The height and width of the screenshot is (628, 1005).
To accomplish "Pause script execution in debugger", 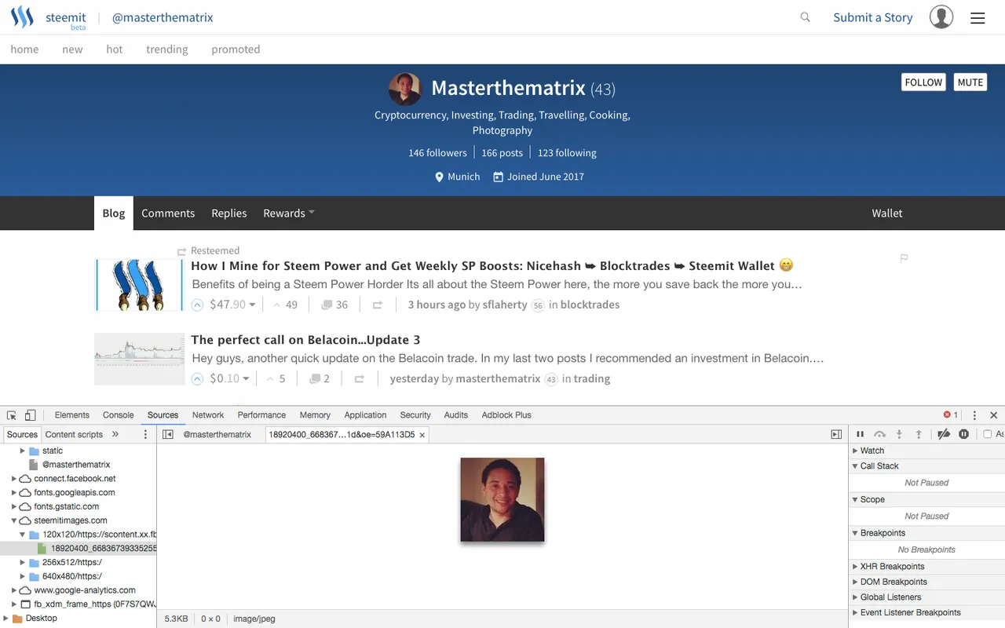I will point(861,434).
